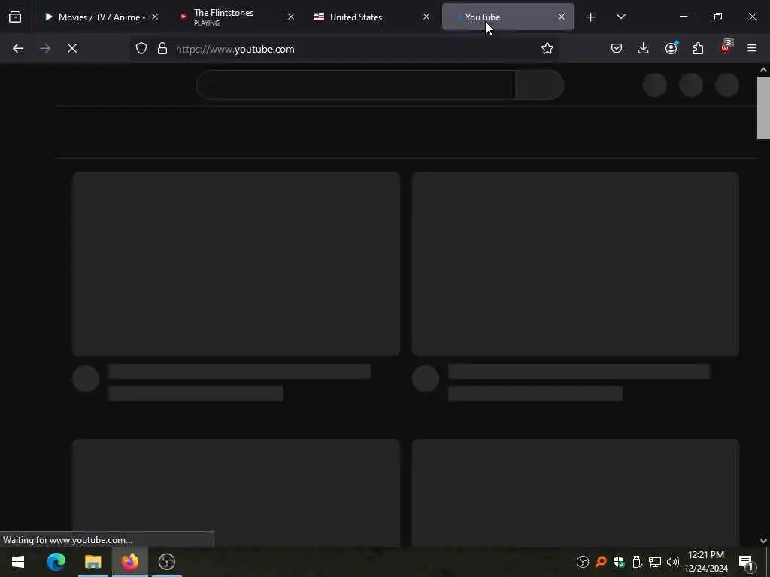
Task: Open tracking protection shield panel
Action: tap(141, 48)
